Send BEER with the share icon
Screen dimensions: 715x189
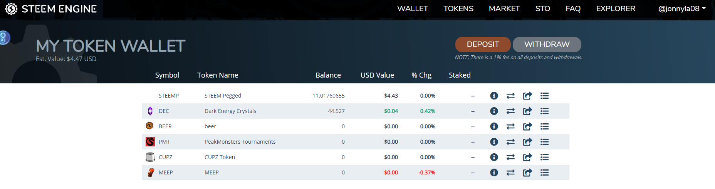pos(527,126)
